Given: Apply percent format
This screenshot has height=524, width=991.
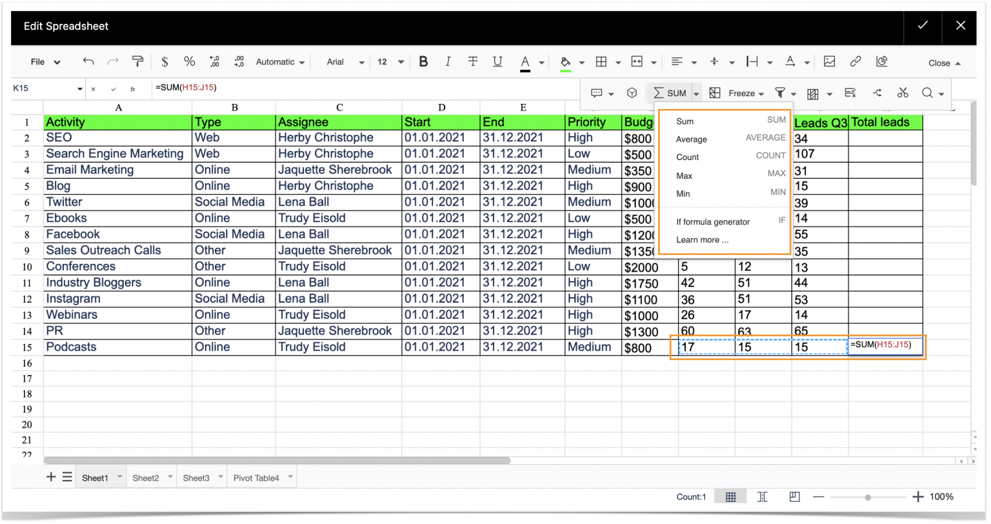Looking at the screenshot, I should [189, 61].
